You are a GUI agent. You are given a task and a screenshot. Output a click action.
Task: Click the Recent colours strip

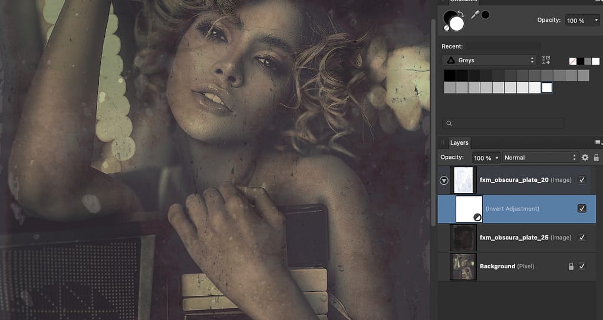(503, 46)
